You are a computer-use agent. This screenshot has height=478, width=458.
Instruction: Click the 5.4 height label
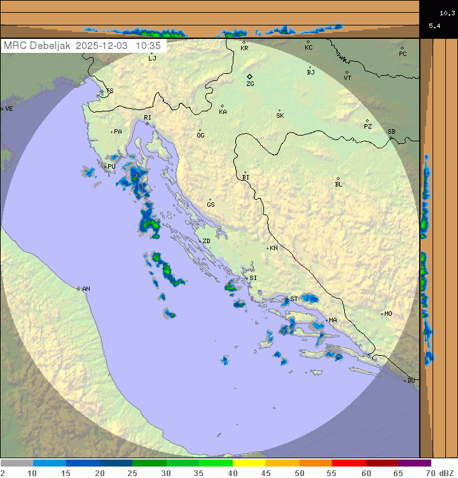434,25
